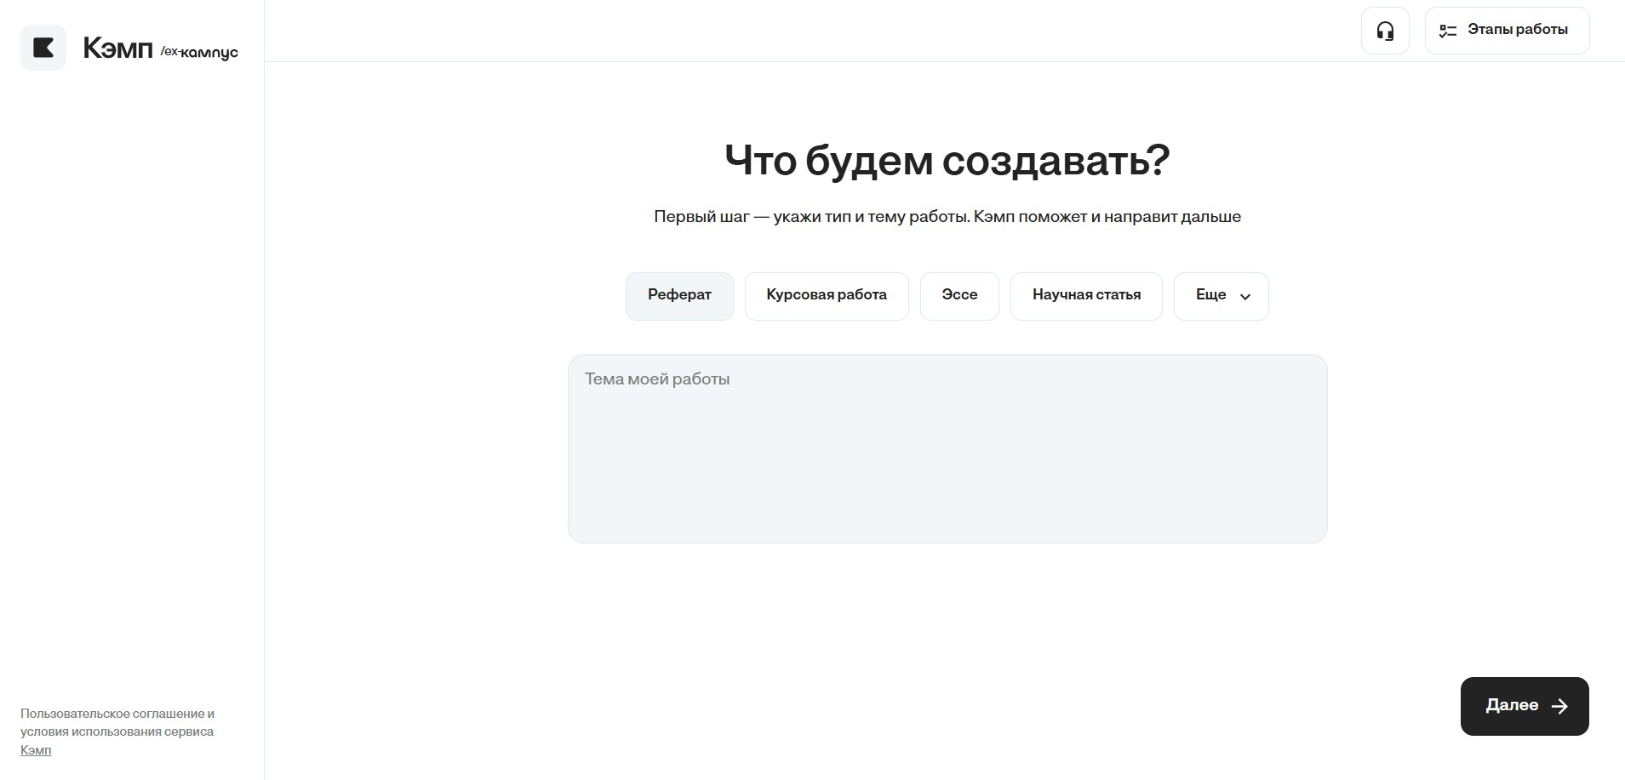Click the checklist icon inside Этапы работы button
The width and height of the screenshot is (1625, 780).
coord(1446,30)
